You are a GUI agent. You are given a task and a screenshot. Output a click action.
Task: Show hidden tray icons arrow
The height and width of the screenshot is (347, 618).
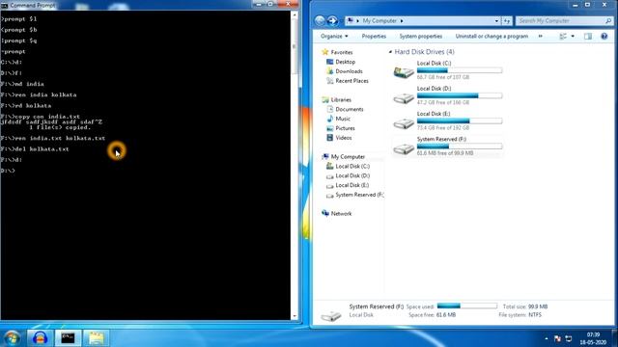tap(547, 338)
